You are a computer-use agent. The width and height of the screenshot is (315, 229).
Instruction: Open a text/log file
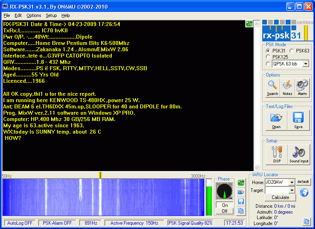(x=276, y=120)
